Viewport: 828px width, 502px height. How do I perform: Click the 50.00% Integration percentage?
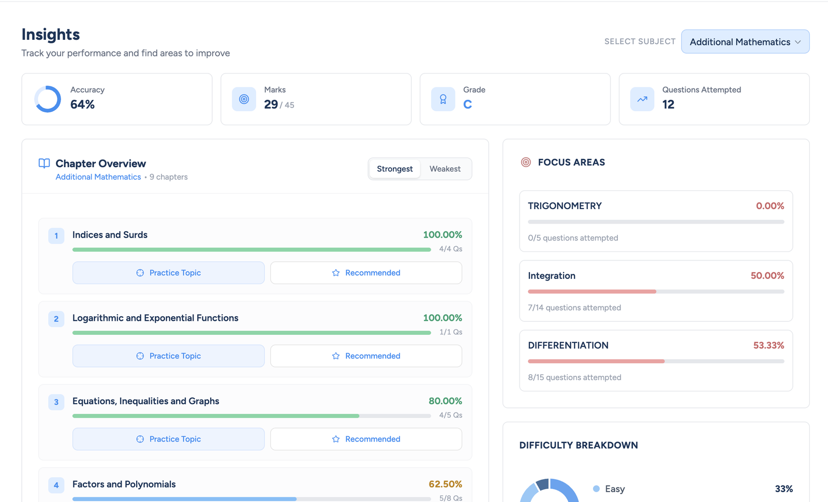[x=767, y=276]
